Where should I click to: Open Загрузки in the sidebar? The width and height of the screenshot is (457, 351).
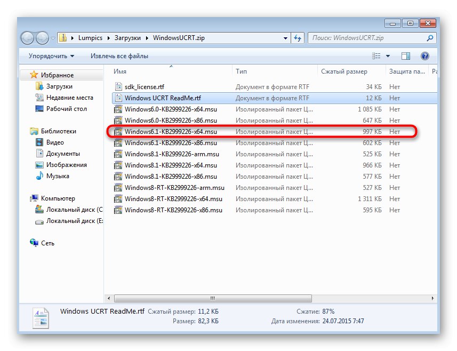(x=59, y=86)
